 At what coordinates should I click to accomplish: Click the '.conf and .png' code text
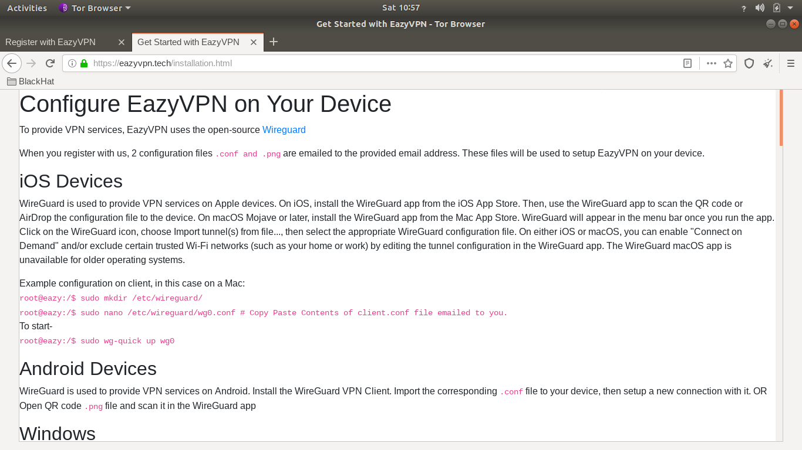tap(248, 154)
